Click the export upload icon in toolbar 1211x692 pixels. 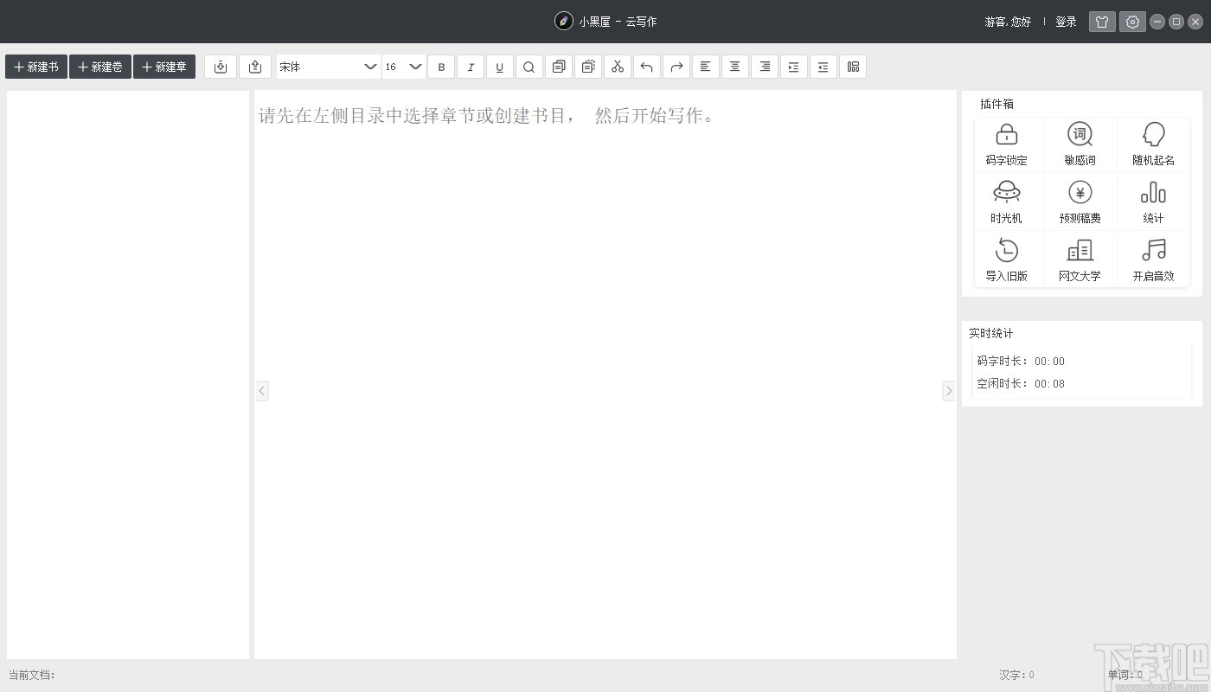pos(255,67)
